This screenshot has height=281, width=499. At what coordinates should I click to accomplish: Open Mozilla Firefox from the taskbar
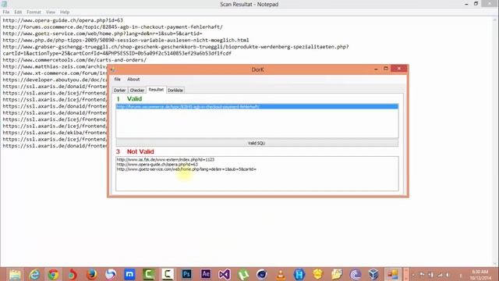pyautogui.click(x=92, y=274)
